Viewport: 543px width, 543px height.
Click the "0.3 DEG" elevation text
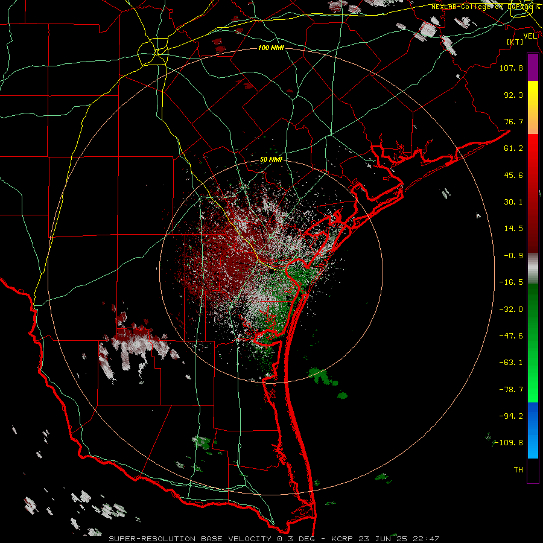coord(294,539)
